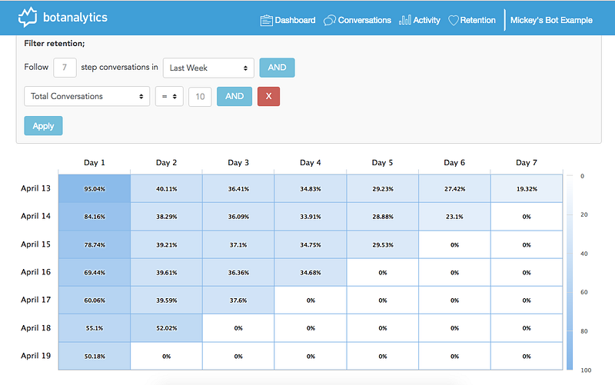This screenshot has height=385, width=615.
Task: Click the Day 4 column header
Action: tap(311, 163)
